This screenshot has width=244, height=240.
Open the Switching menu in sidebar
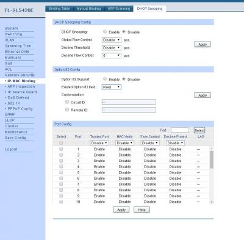tap(13, 34)
